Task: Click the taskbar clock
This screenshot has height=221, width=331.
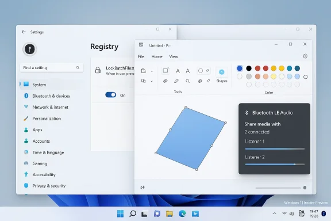Action: click(x=314, y=214)
